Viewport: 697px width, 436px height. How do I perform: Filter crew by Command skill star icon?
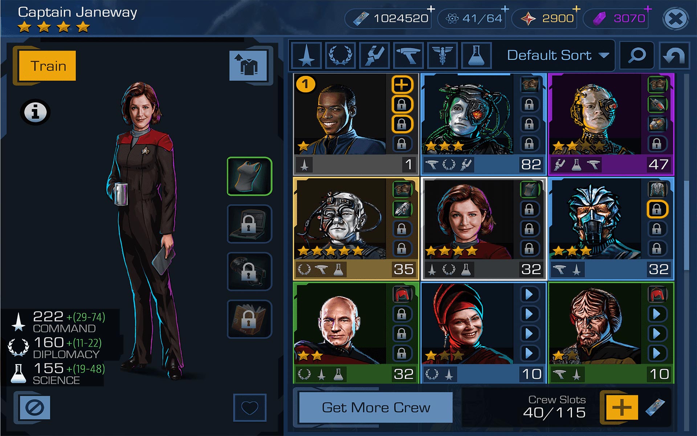[306, 56]
